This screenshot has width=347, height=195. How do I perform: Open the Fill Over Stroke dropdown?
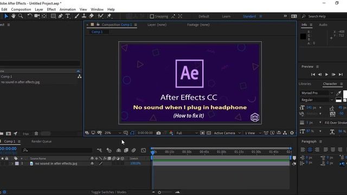(x=335, y=123)
